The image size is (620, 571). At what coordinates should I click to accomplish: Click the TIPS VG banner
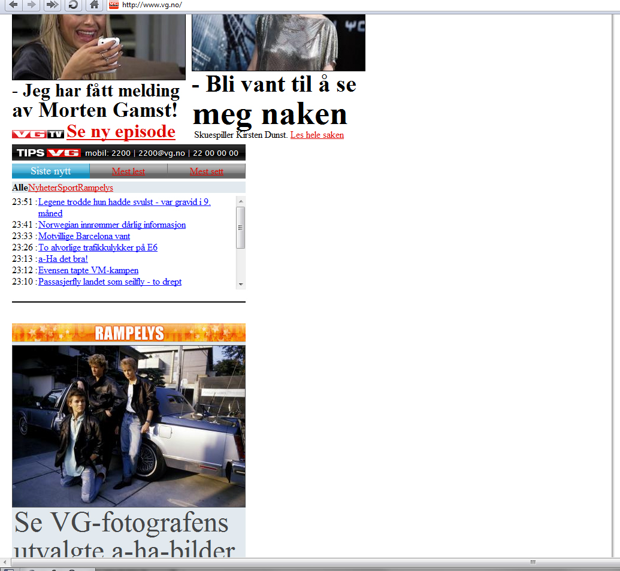click(129, 153)
